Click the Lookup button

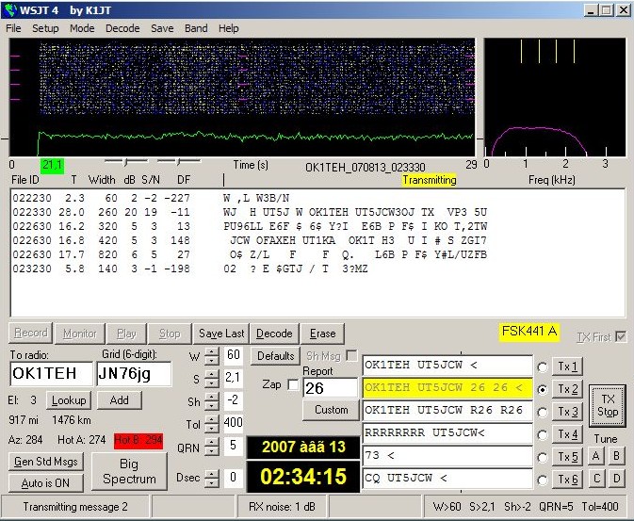tap(69, 400)
